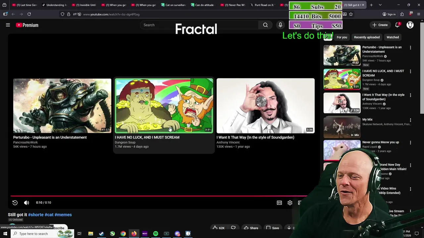424x238 pixels.
Task: Open File Explorer from the taskbar
Action: click(x=90, y=234)
